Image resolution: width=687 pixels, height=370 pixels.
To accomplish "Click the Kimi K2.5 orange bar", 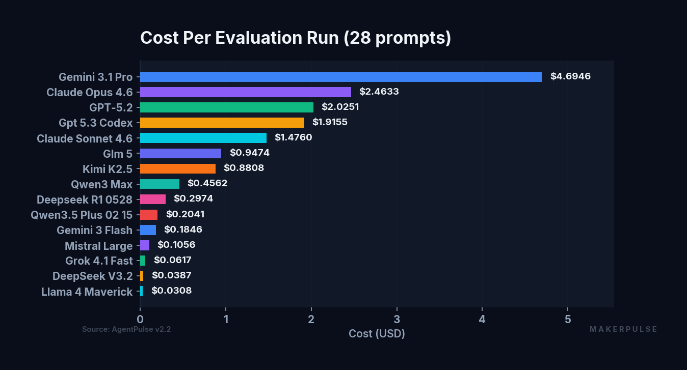I will tap(178, 168).
